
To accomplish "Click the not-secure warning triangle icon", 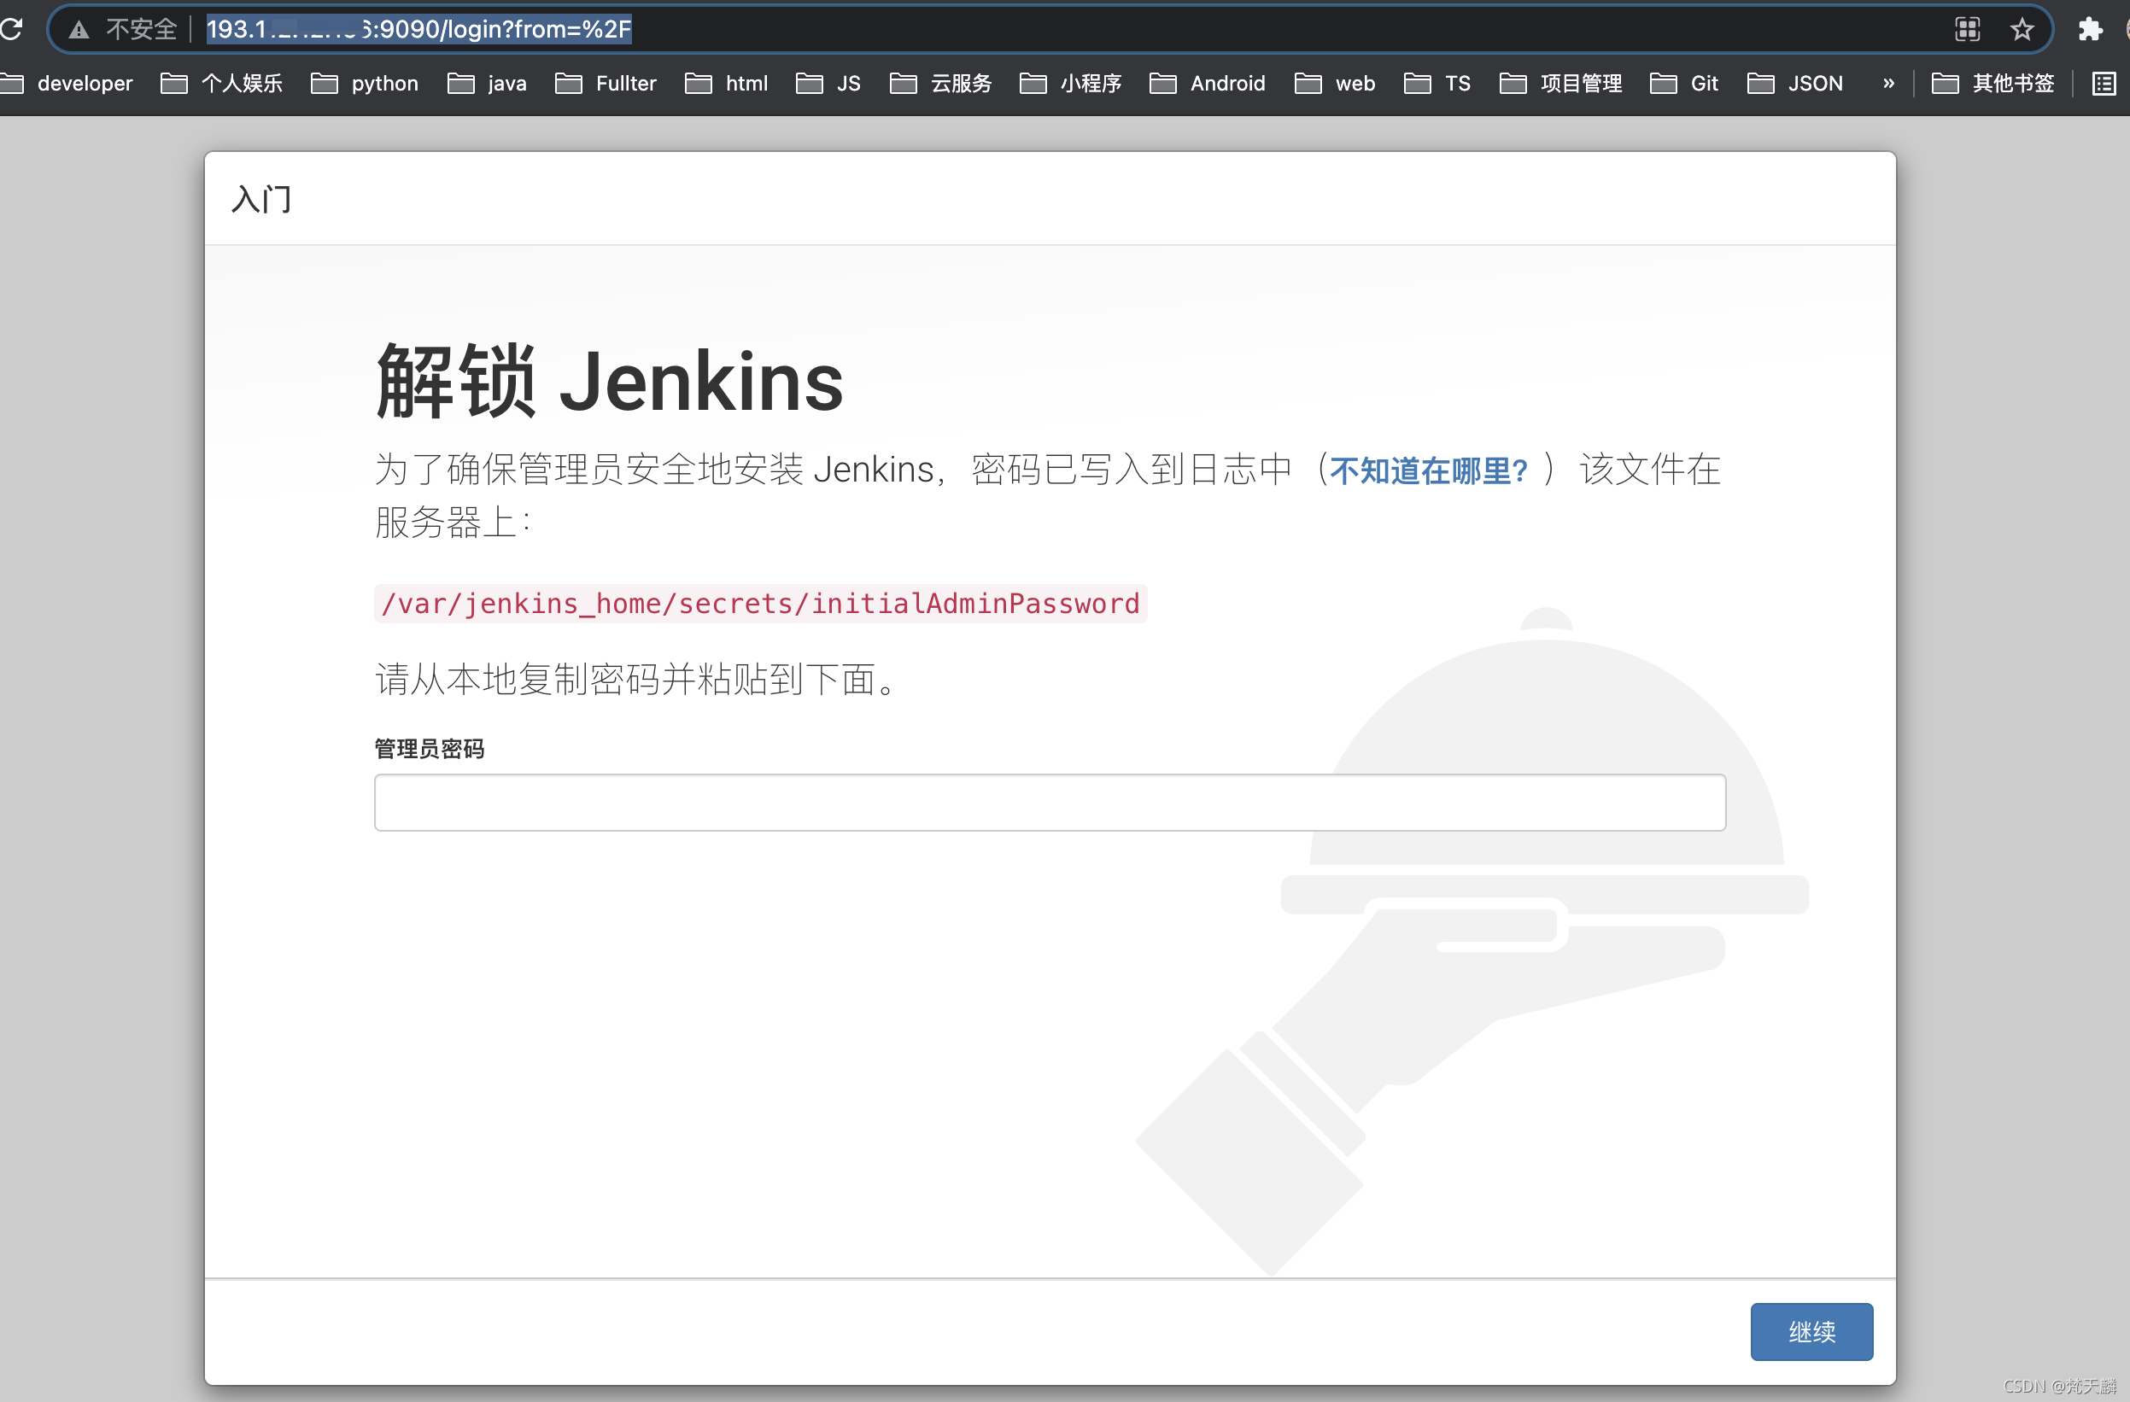I will (79, 30).
